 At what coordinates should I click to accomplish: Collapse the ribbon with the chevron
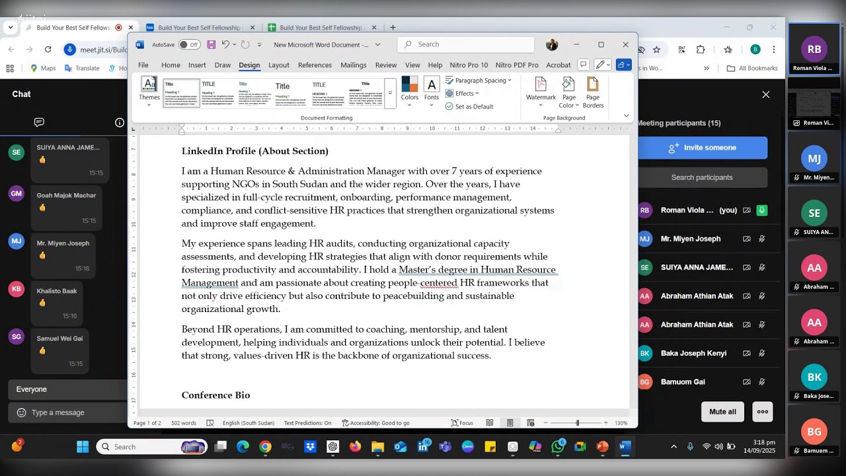627,116
